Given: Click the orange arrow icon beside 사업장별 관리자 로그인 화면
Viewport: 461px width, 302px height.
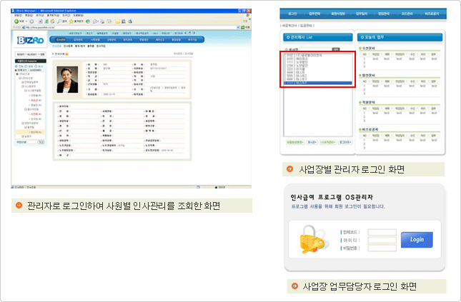Looking at the screenshot, I should tap(289, 169).
